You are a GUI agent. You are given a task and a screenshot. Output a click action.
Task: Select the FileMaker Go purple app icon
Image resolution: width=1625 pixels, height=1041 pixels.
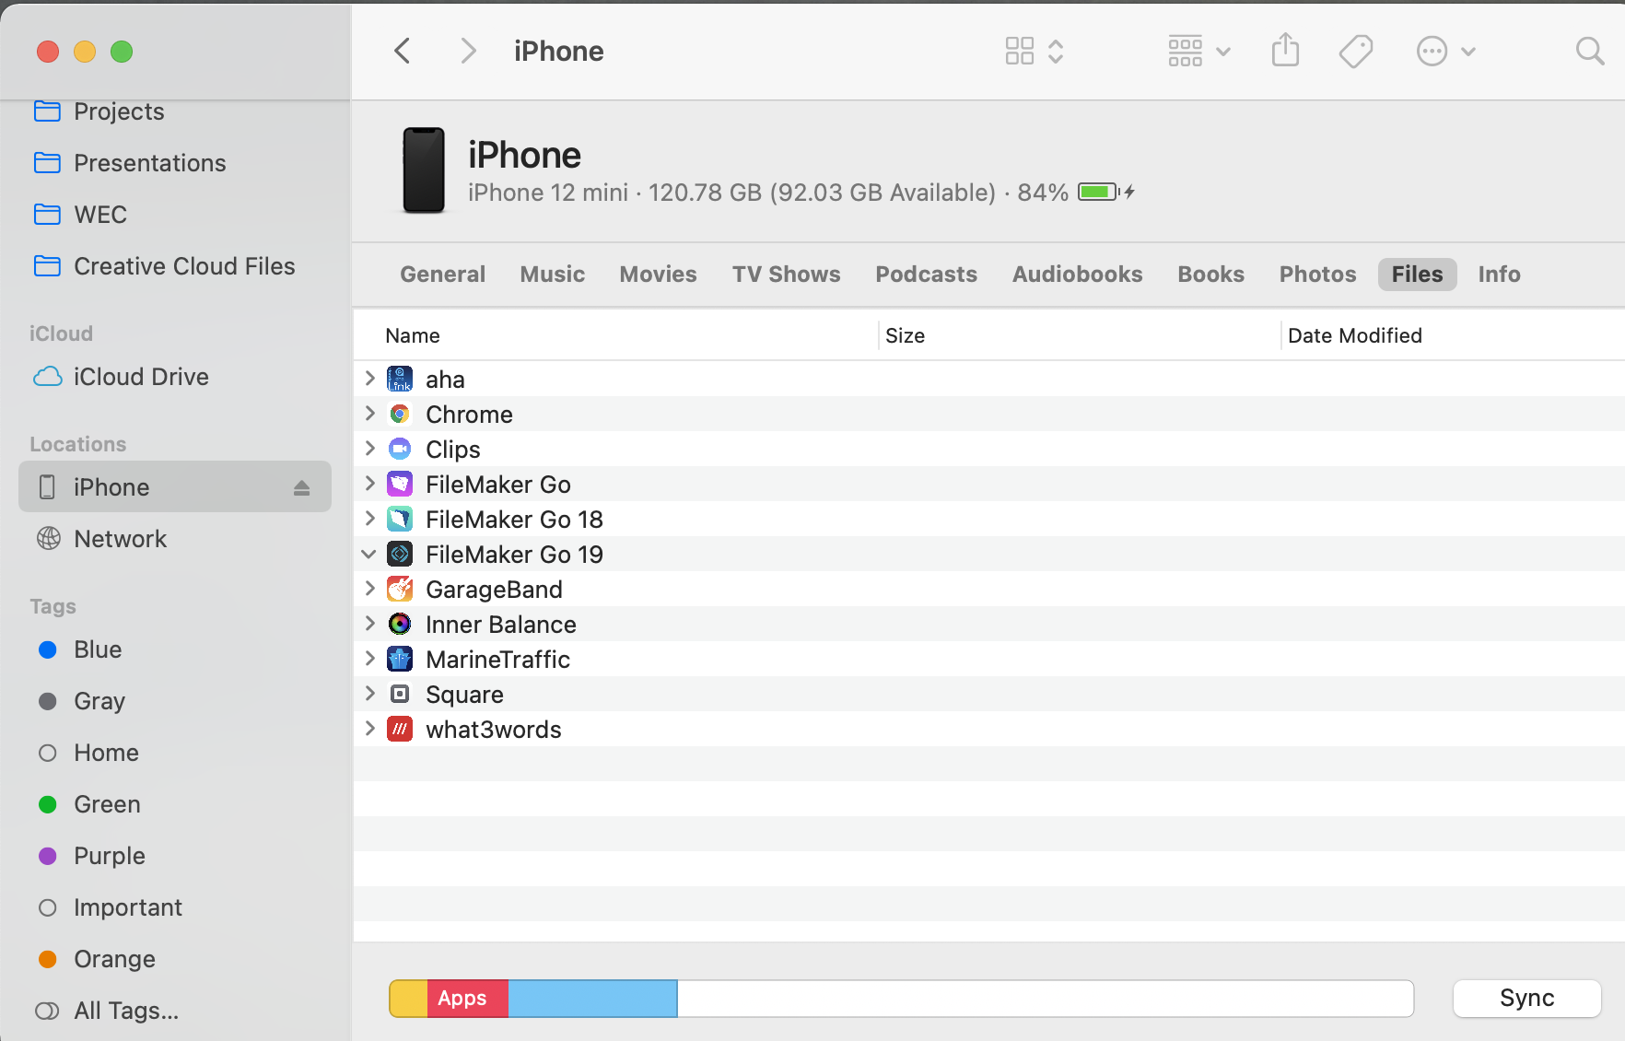400,484
